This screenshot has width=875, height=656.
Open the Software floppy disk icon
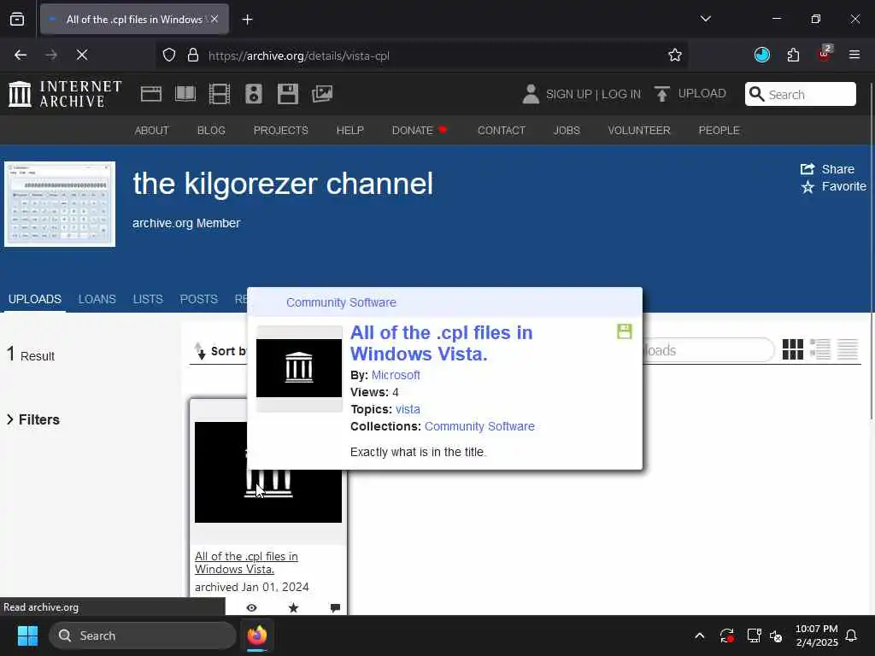(x=288, y=94)
